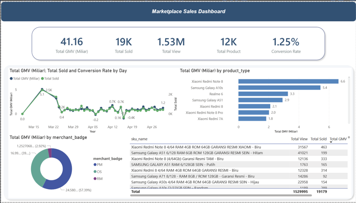
Task: Click the table Total value 19179
Action: coord(322,192)
